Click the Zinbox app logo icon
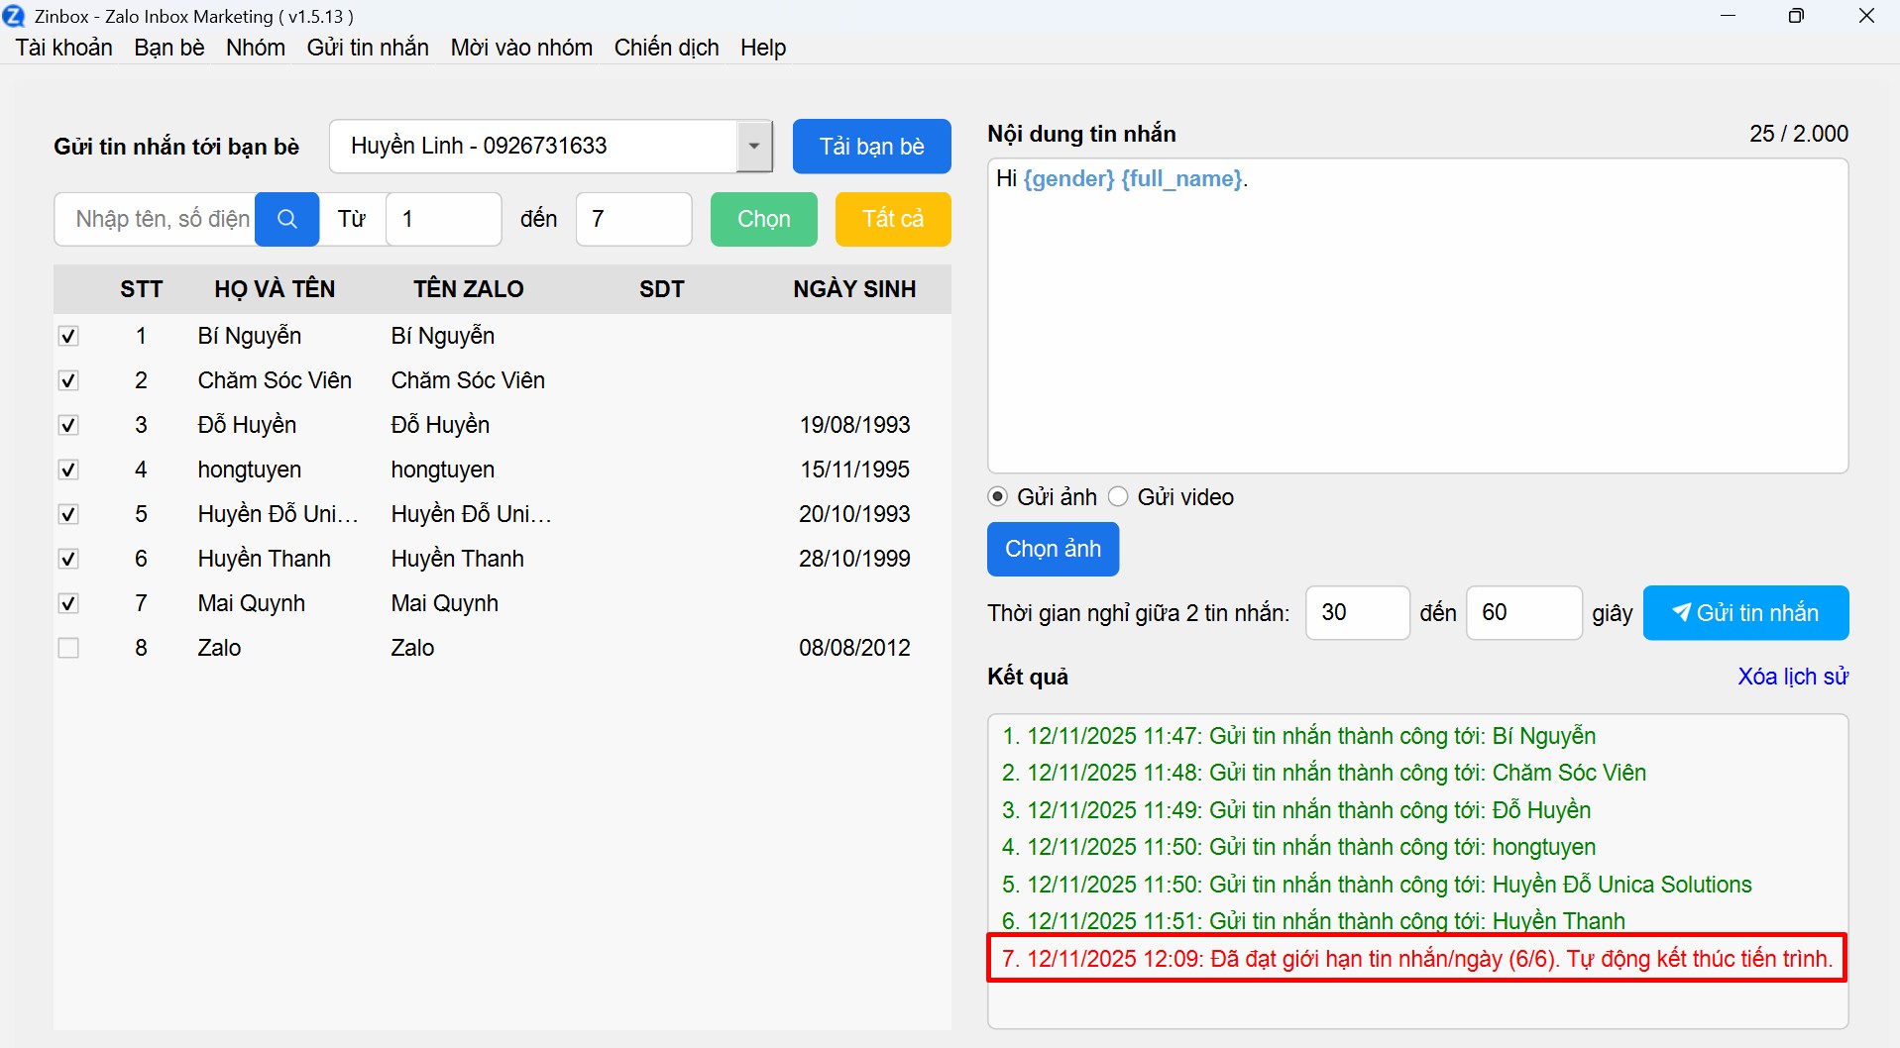The image size is (1900, 1048). point(14,16)
